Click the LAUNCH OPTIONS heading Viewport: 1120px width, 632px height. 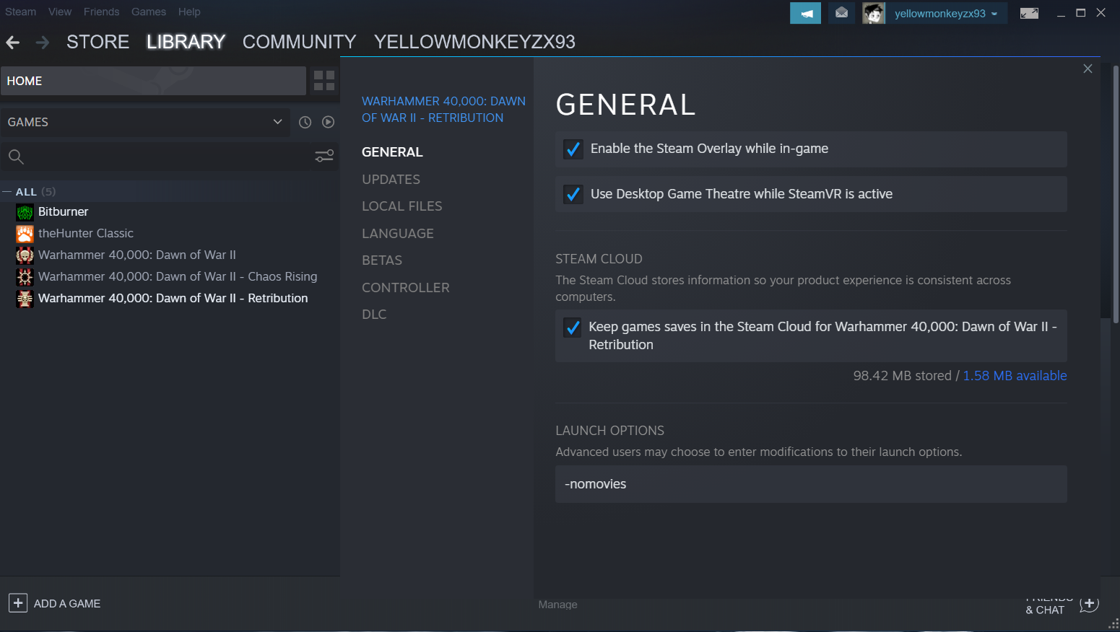pyautogui.click(x=609, y=431)
